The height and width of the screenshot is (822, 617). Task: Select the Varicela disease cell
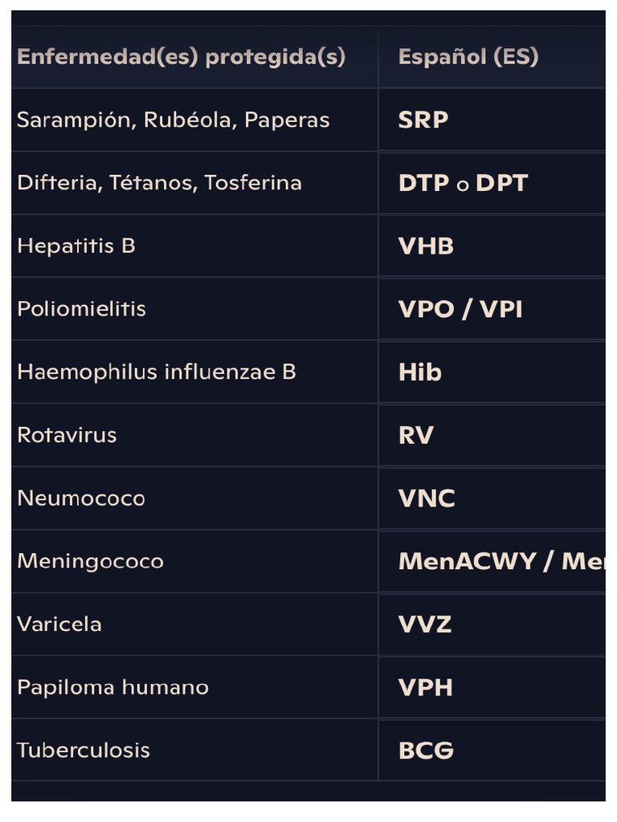(59, 624)
